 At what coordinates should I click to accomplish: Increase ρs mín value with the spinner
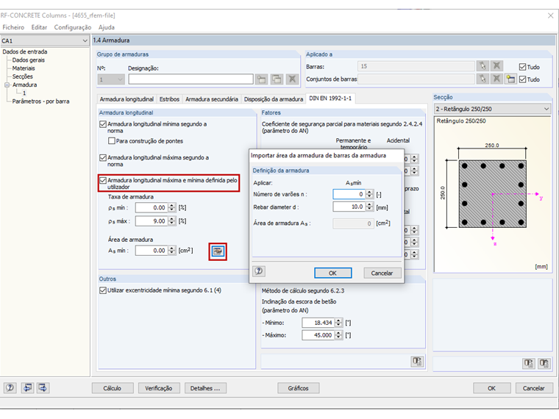click(x=172, y=206)
